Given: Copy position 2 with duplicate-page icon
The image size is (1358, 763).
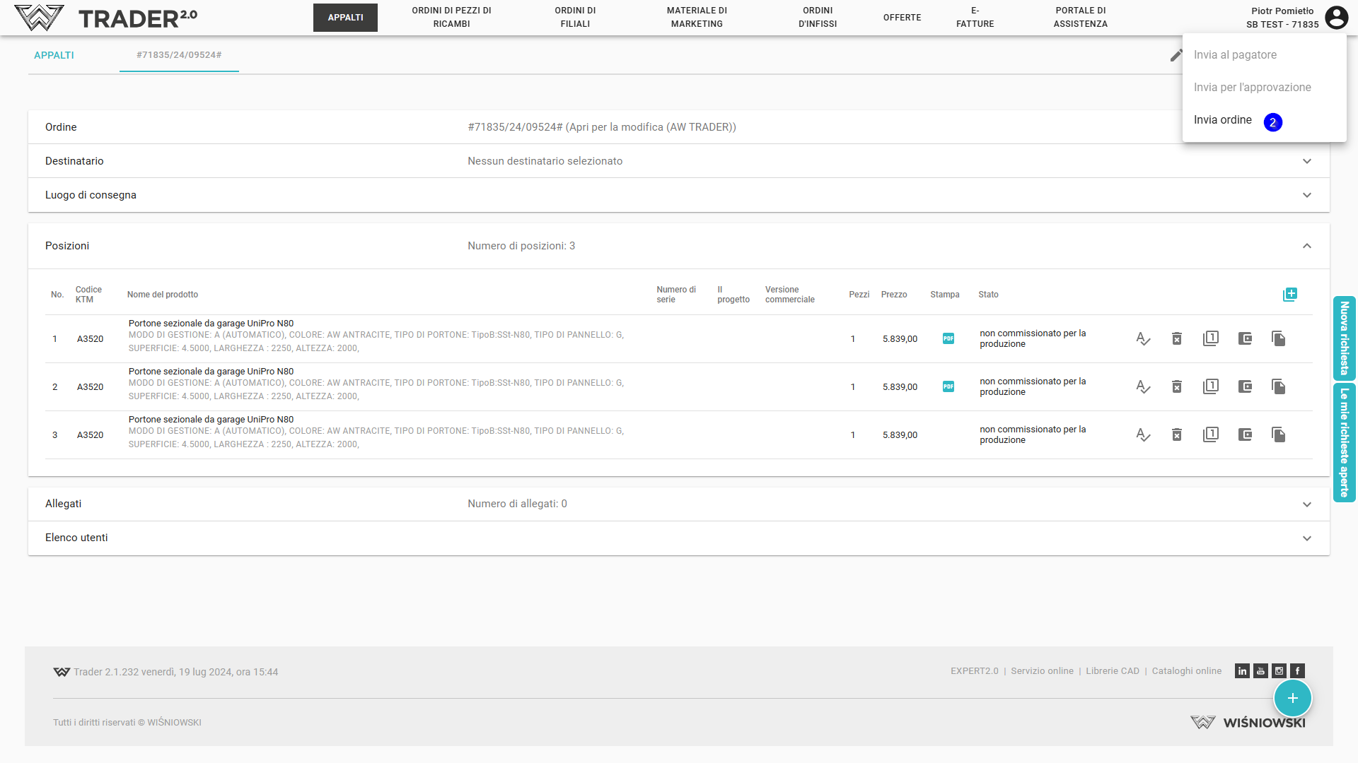Looking at the screenshot, I should (x=1278, y=387).
